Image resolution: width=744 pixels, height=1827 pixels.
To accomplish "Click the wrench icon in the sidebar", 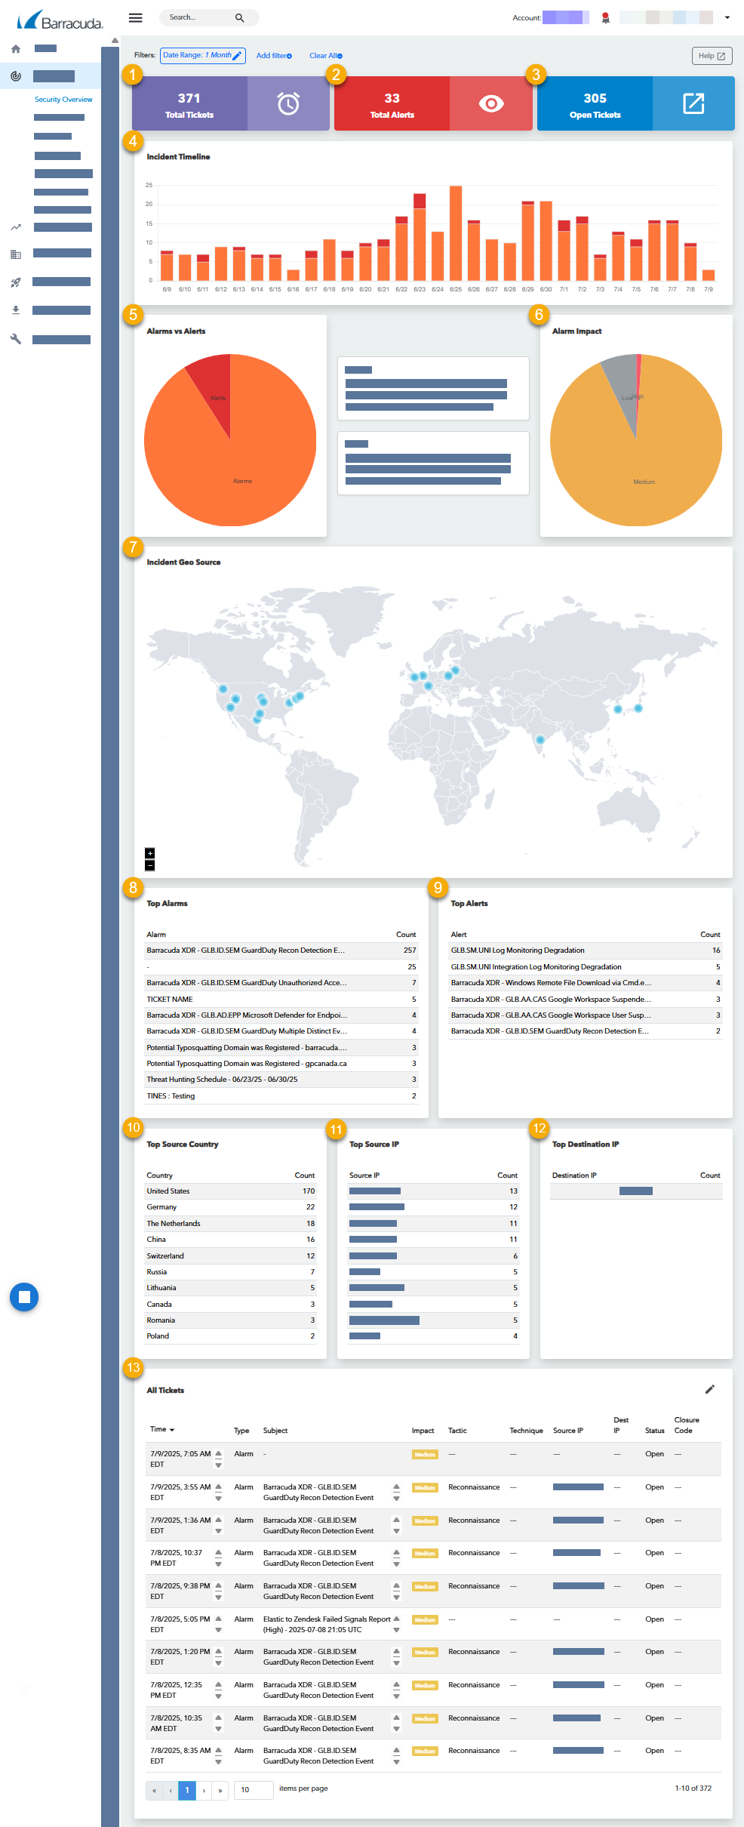I will click(x=16, y=339).
